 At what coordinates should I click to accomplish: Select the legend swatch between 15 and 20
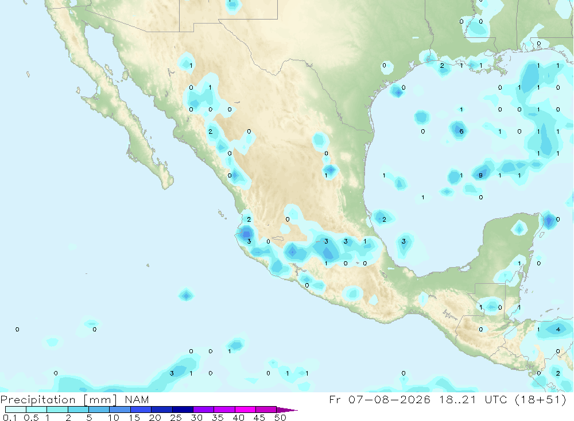click(x=141, y=410)
